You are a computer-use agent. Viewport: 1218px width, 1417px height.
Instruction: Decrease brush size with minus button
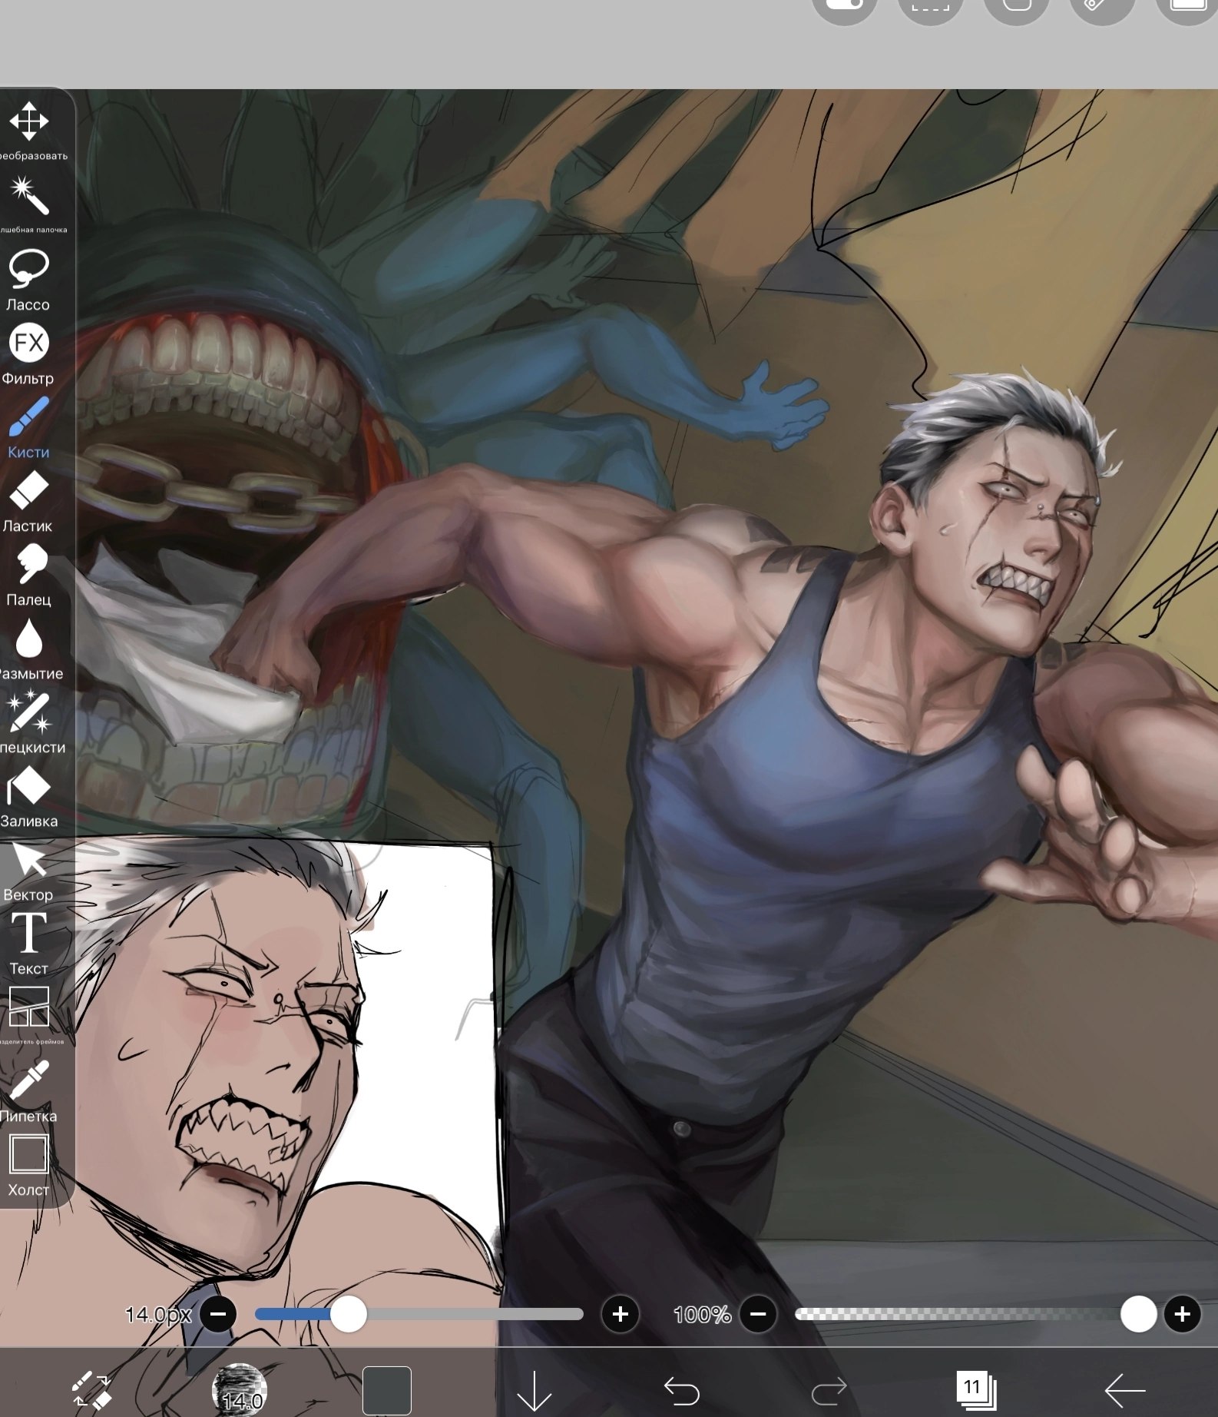[218, 1314]
